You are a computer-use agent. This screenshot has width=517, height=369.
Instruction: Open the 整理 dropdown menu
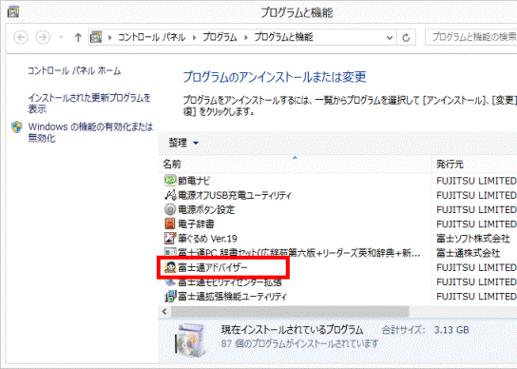pos(183,143)
